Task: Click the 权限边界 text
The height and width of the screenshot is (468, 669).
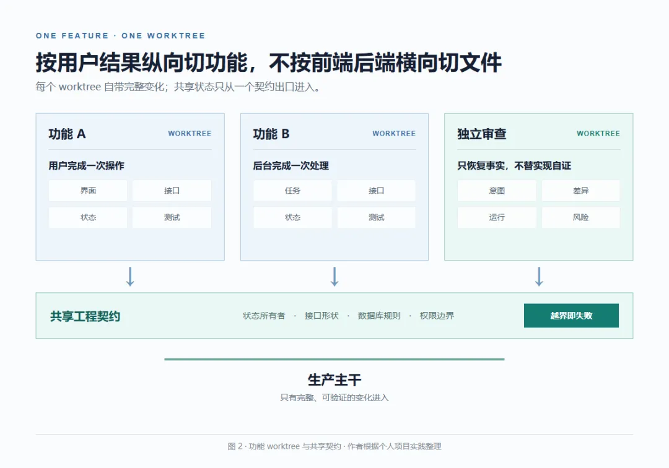Action: point(437,316)
